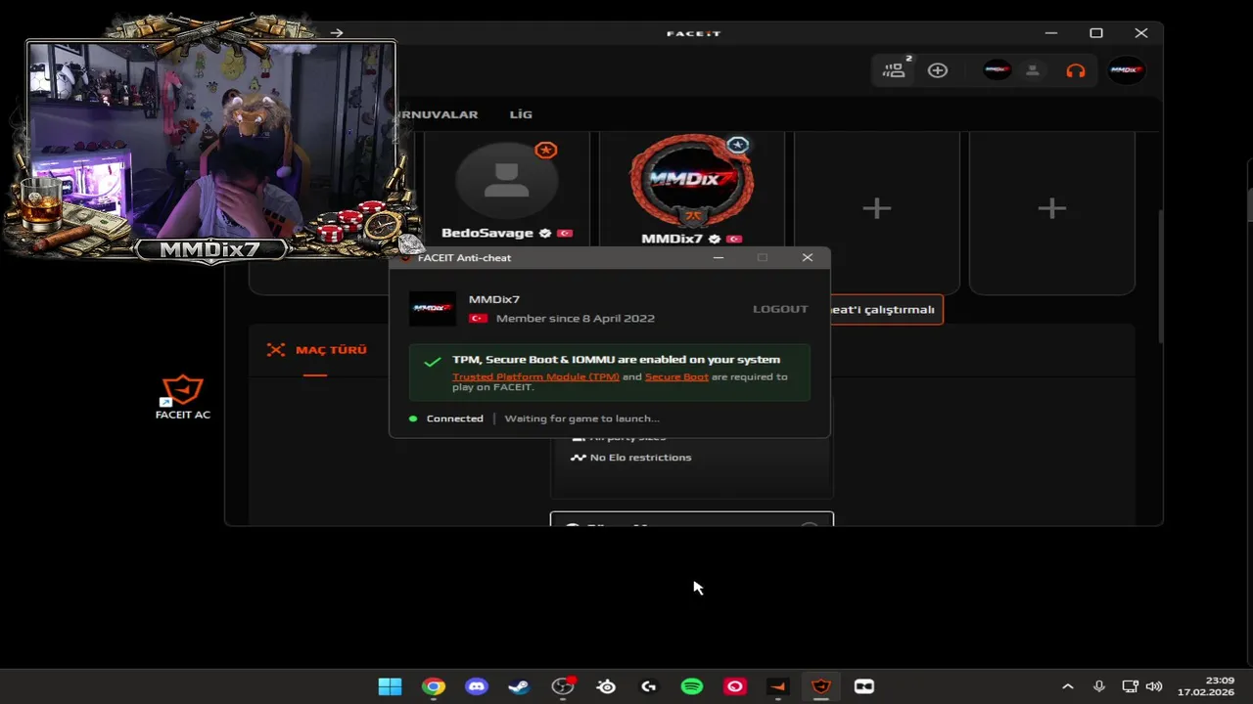Minimize the FACEIT Anti-cheat window
Viewport: 1253px width, 704px height.
click(x=718, y=258)
